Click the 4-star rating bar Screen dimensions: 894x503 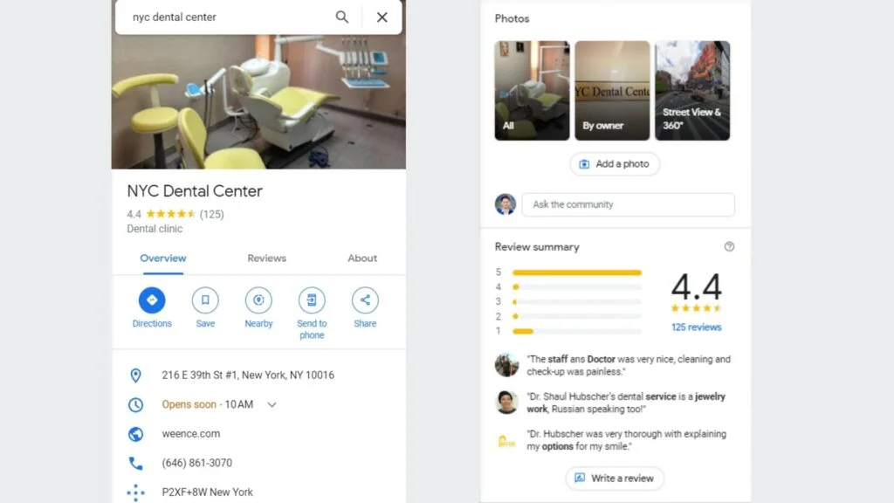[x=577, y=286]
